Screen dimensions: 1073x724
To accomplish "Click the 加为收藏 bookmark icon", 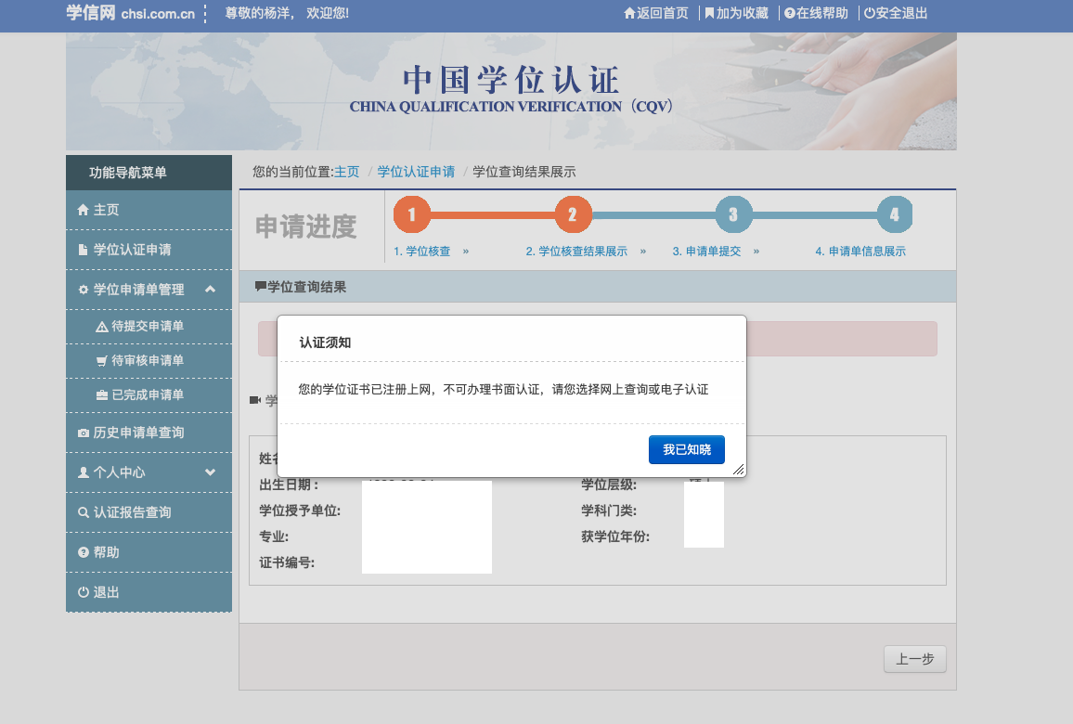I will click(x=710, y=14).
